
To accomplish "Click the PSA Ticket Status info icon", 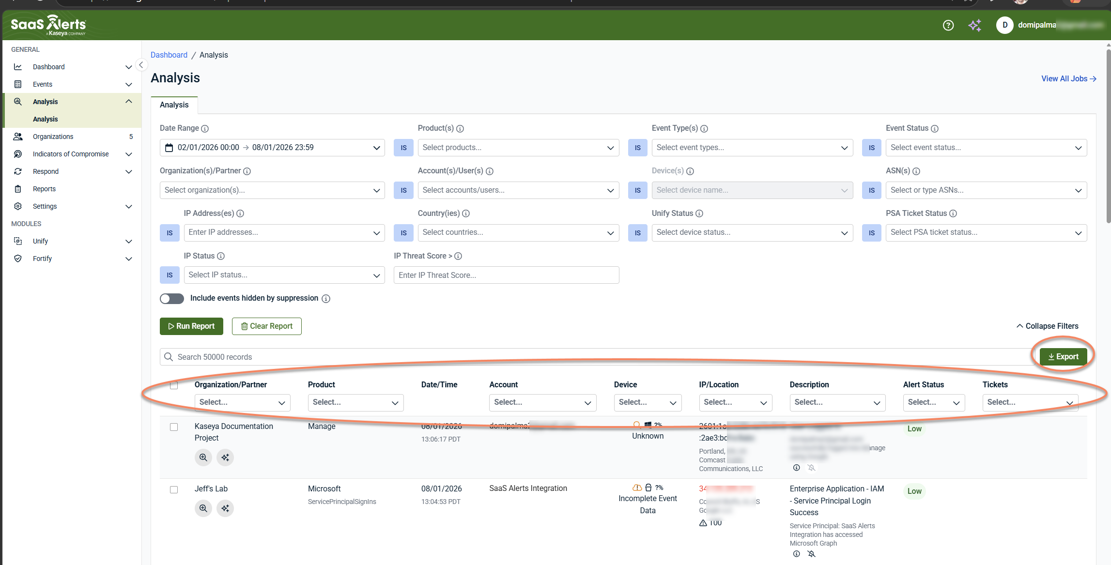I will coord(953,214).
